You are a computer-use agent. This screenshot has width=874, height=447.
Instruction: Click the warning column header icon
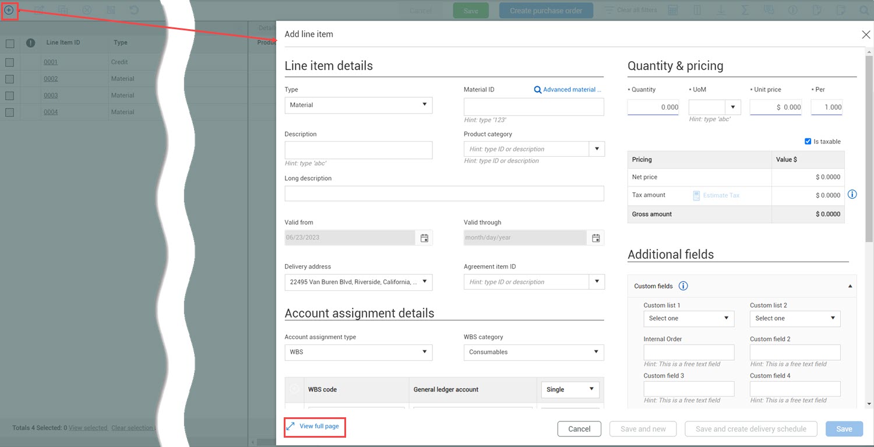pyautogui.click(x=30, y=43)
